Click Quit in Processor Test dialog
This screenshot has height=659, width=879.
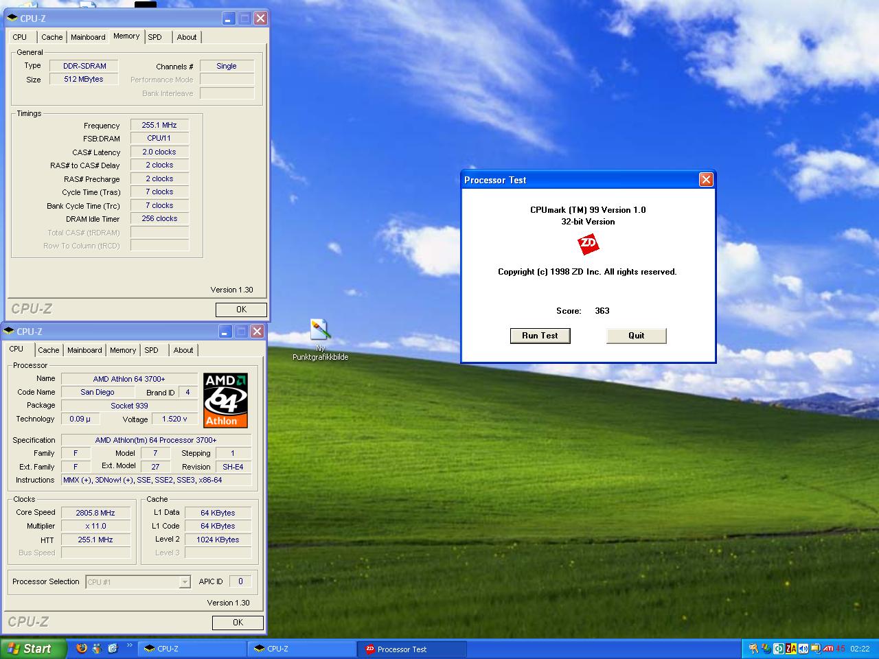(x=637, y=336)
